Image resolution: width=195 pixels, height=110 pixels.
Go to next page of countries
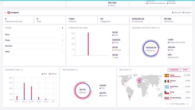click(x=188, y=104)
